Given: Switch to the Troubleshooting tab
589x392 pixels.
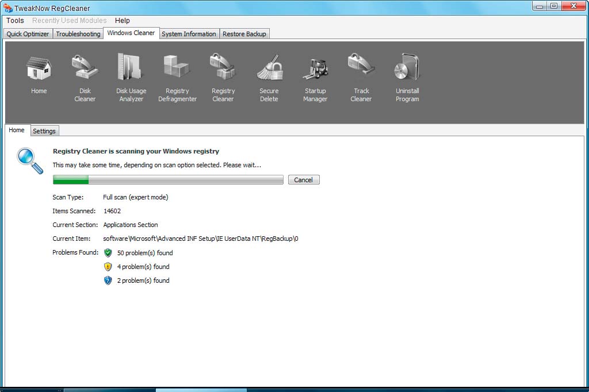Looking at the screenshot, I should (78, 34).
